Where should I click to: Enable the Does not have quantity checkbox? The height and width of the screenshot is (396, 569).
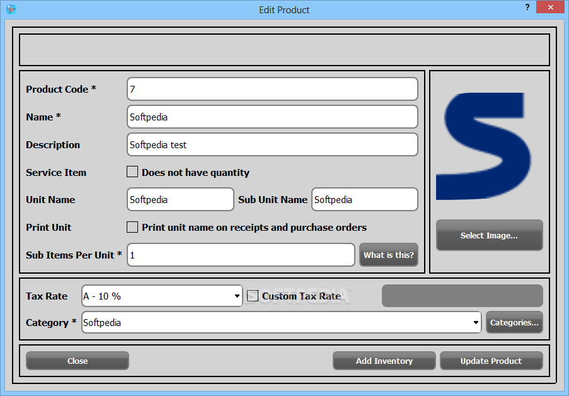[x=132, y=172]
